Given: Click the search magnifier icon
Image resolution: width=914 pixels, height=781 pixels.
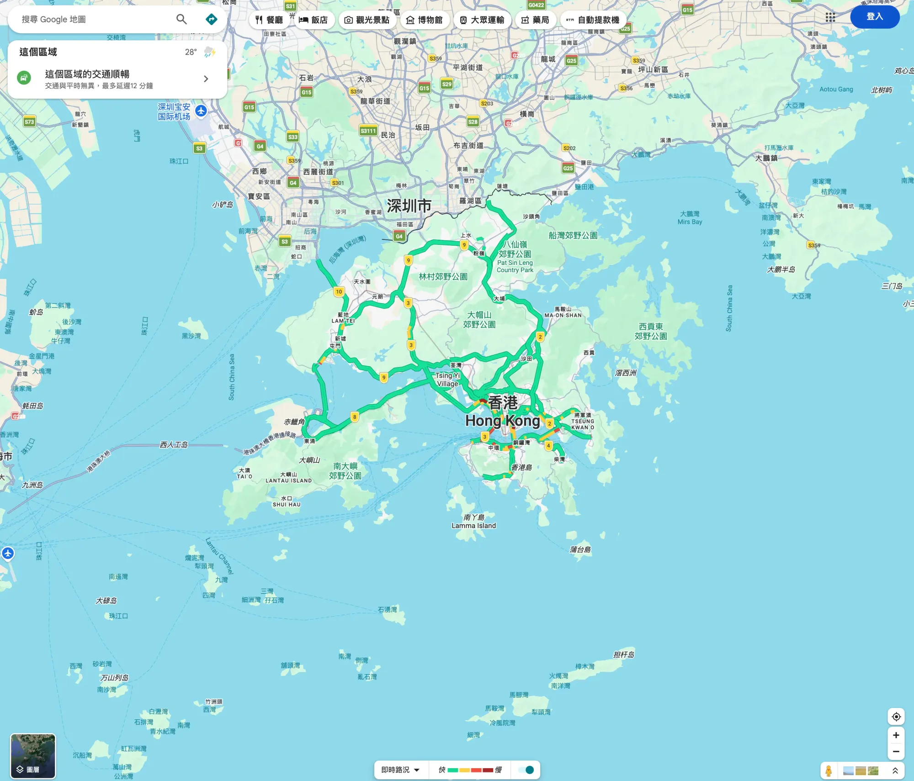Looking at the screenshot, I should coord(181,19).
